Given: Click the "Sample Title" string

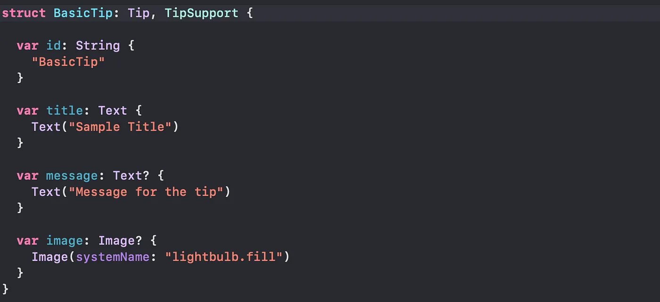Looking at the screenshot, I should tap(120, 127).
